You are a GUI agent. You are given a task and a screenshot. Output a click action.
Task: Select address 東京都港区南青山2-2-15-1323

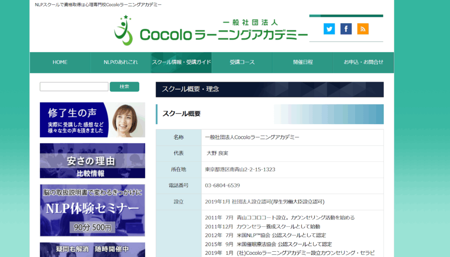pyautogui.click(x=240, y=170)
